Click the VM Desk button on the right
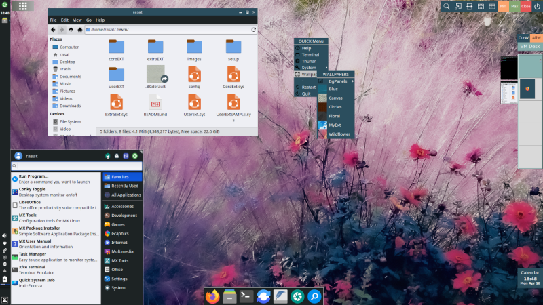Screen dimensions: 543x305 [530, 46]
